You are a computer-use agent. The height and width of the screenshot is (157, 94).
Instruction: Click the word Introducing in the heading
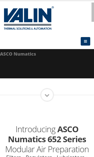(x=36, y=129)
